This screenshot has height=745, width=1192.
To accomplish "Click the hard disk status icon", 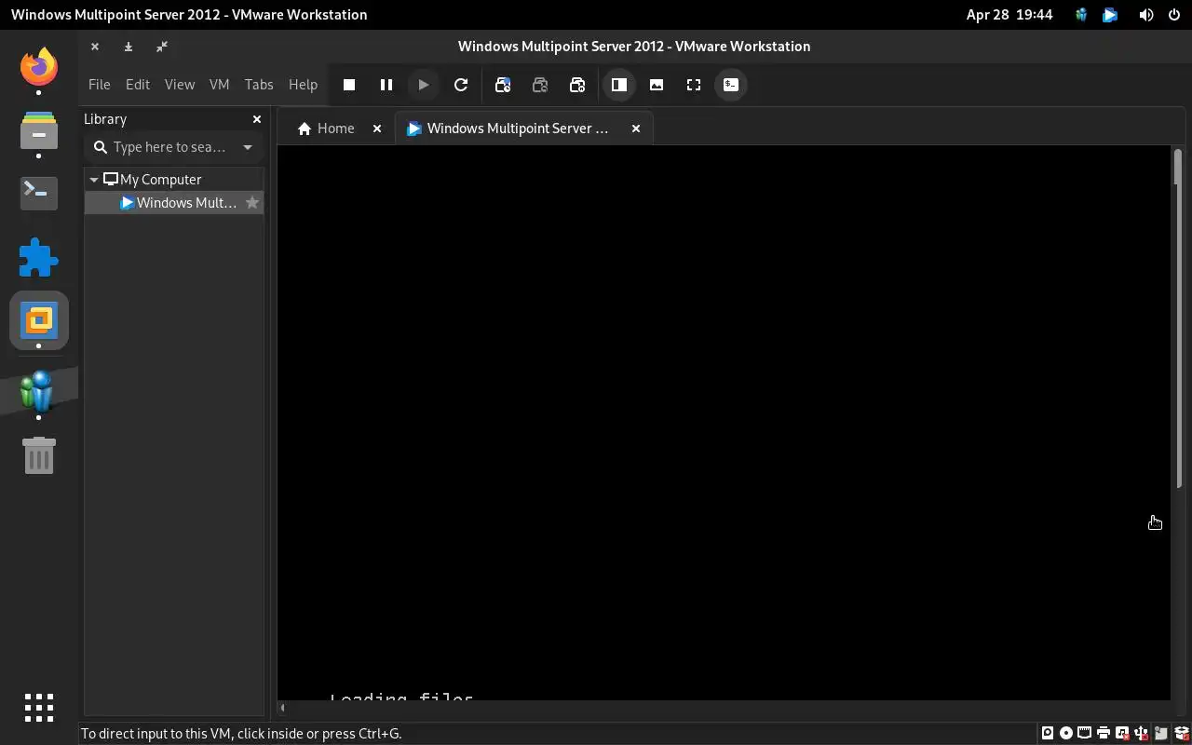I will [x=1048, y=733].
